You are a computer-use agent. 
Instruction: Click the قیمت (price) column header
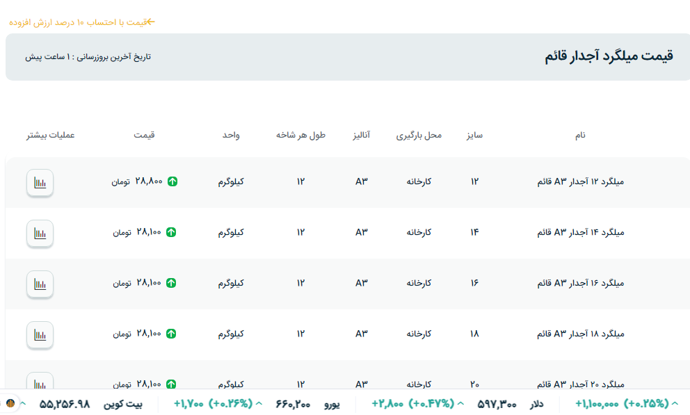tap(144, 135)
